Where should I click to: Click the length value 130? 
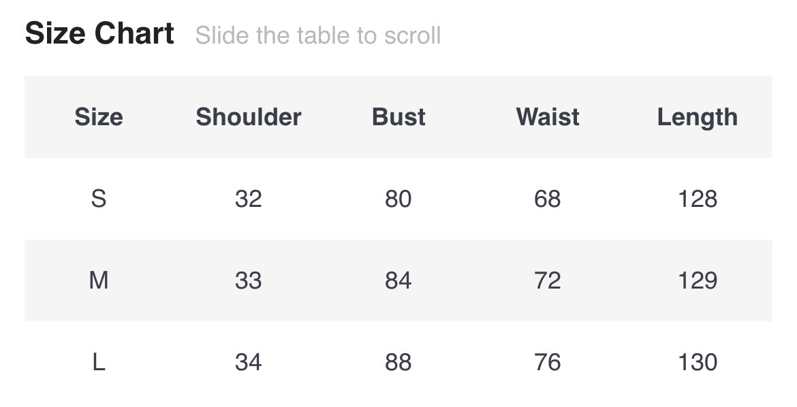coord(698,362)
